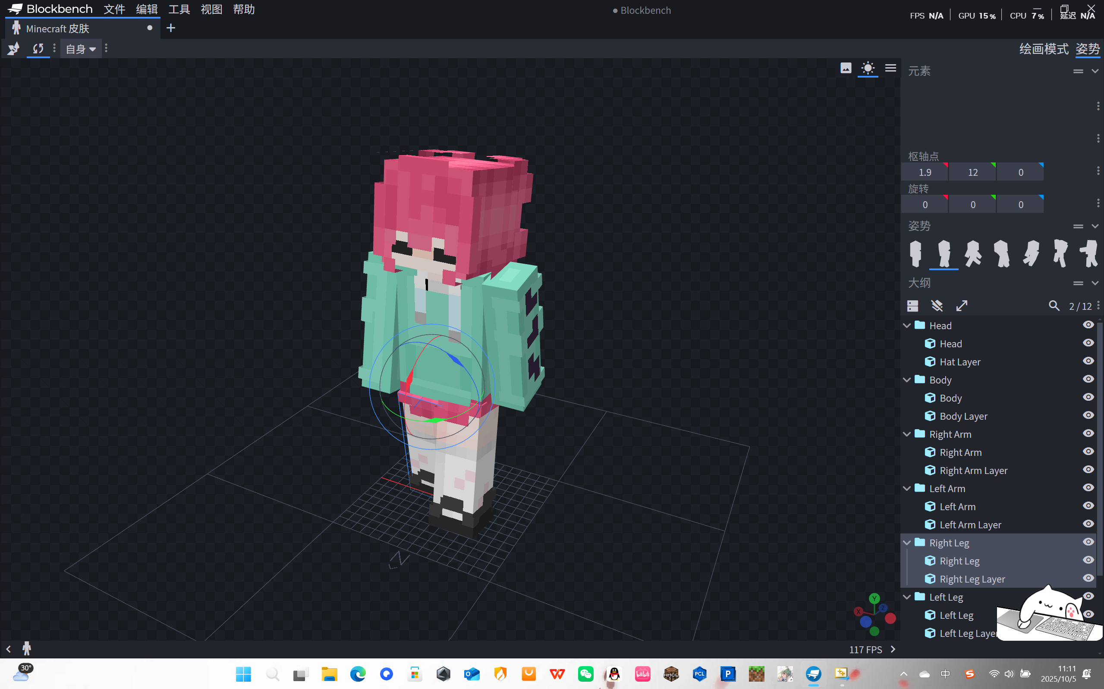Hide the Hat Layer element
The width and height of the screenshot is (1104, 689).
click(x=1088, y=362)
